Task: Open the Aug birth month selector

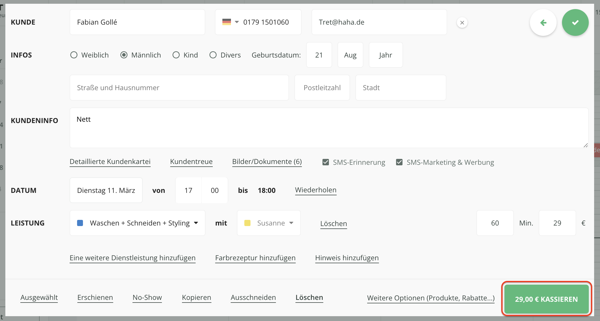Action: point(350,55)
